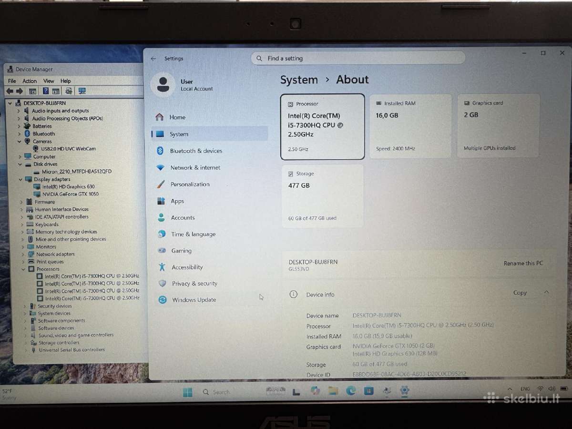Click the Time & language globe icon
Viewport: 572px width, 429px height.
(x=162, y=234)
